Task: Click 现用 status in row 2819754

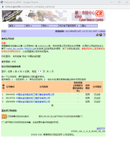Action: 87,98
